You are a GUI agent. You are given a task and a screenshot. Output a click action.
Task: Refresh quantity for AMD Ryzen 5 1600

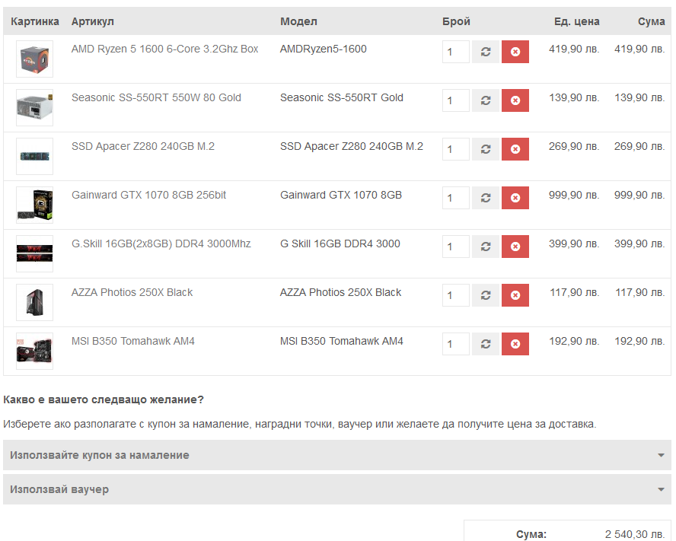486,52
